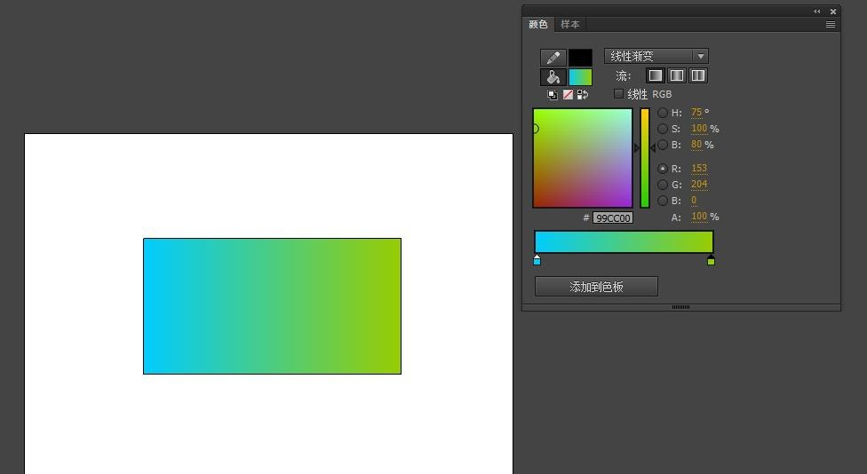Click the blue value 0
The height and width of the screenshot is (474, 867).
click(694, 200)
